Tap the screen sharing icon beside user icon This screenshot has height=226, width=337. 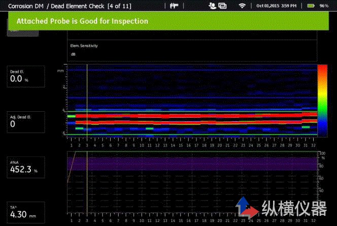[x=222, y=6]
